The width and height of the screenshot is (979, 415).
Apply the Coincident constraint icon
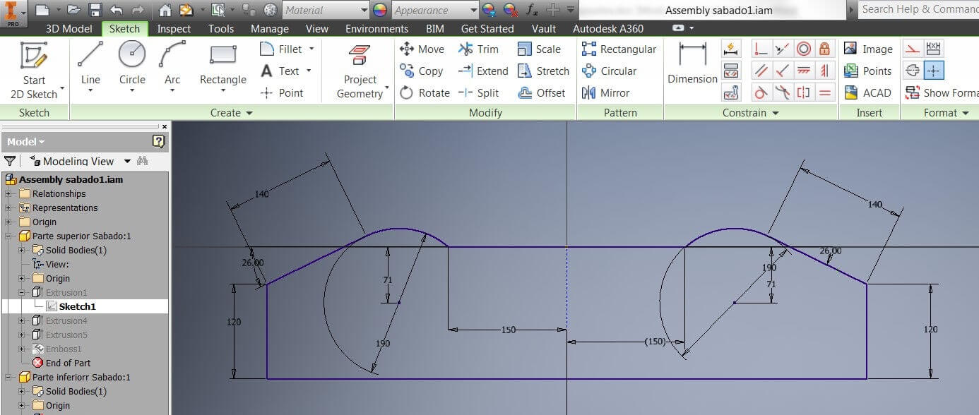(x=761, y=49)
